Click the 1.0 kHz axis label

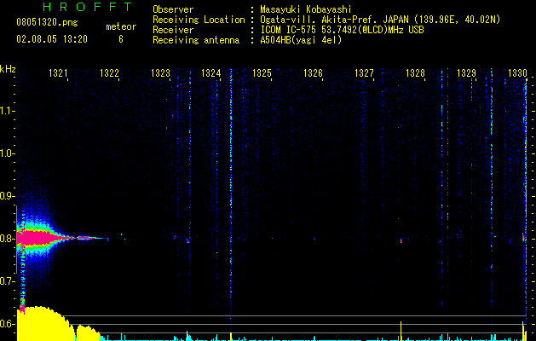click(x=7, y=153)
